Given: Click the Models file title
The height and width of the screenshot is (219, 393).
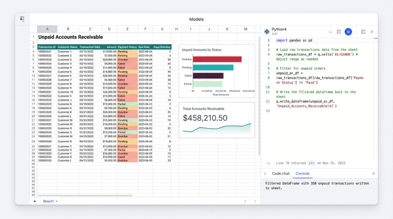Looking at the screenshot, I should point(196,19).
